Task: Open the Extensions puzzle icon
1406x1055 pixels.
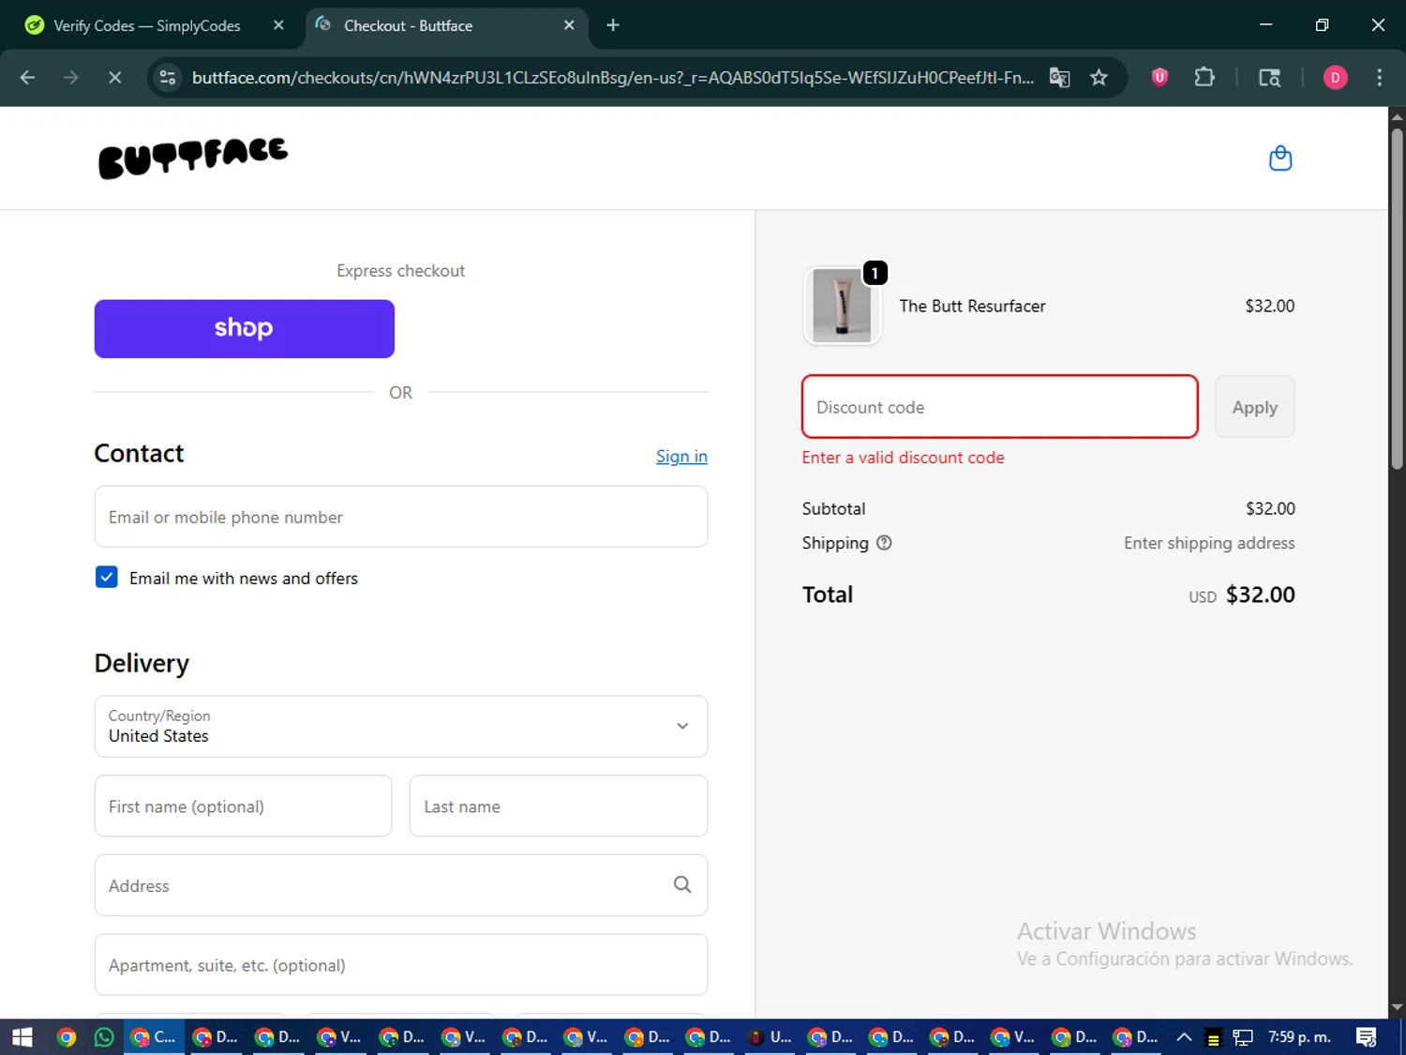Action: tap(1204, 78)
